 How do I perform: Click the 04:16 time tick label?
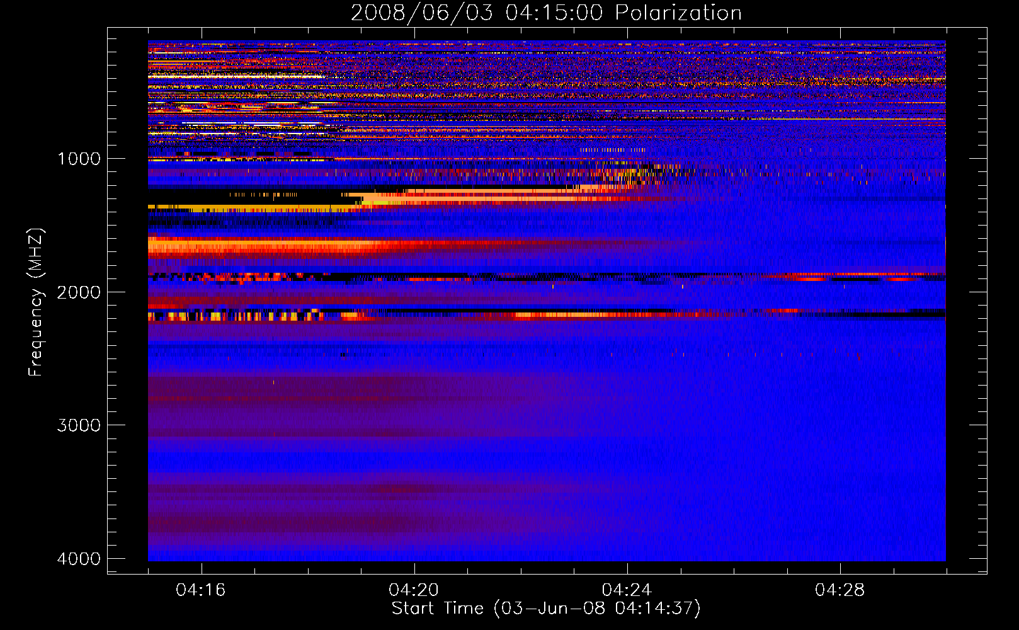[x=201, y=590]
